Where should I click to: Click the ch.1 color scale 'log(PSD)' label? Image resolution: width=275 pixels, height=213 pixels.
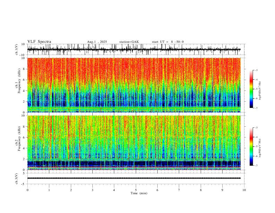click(260, 91)
